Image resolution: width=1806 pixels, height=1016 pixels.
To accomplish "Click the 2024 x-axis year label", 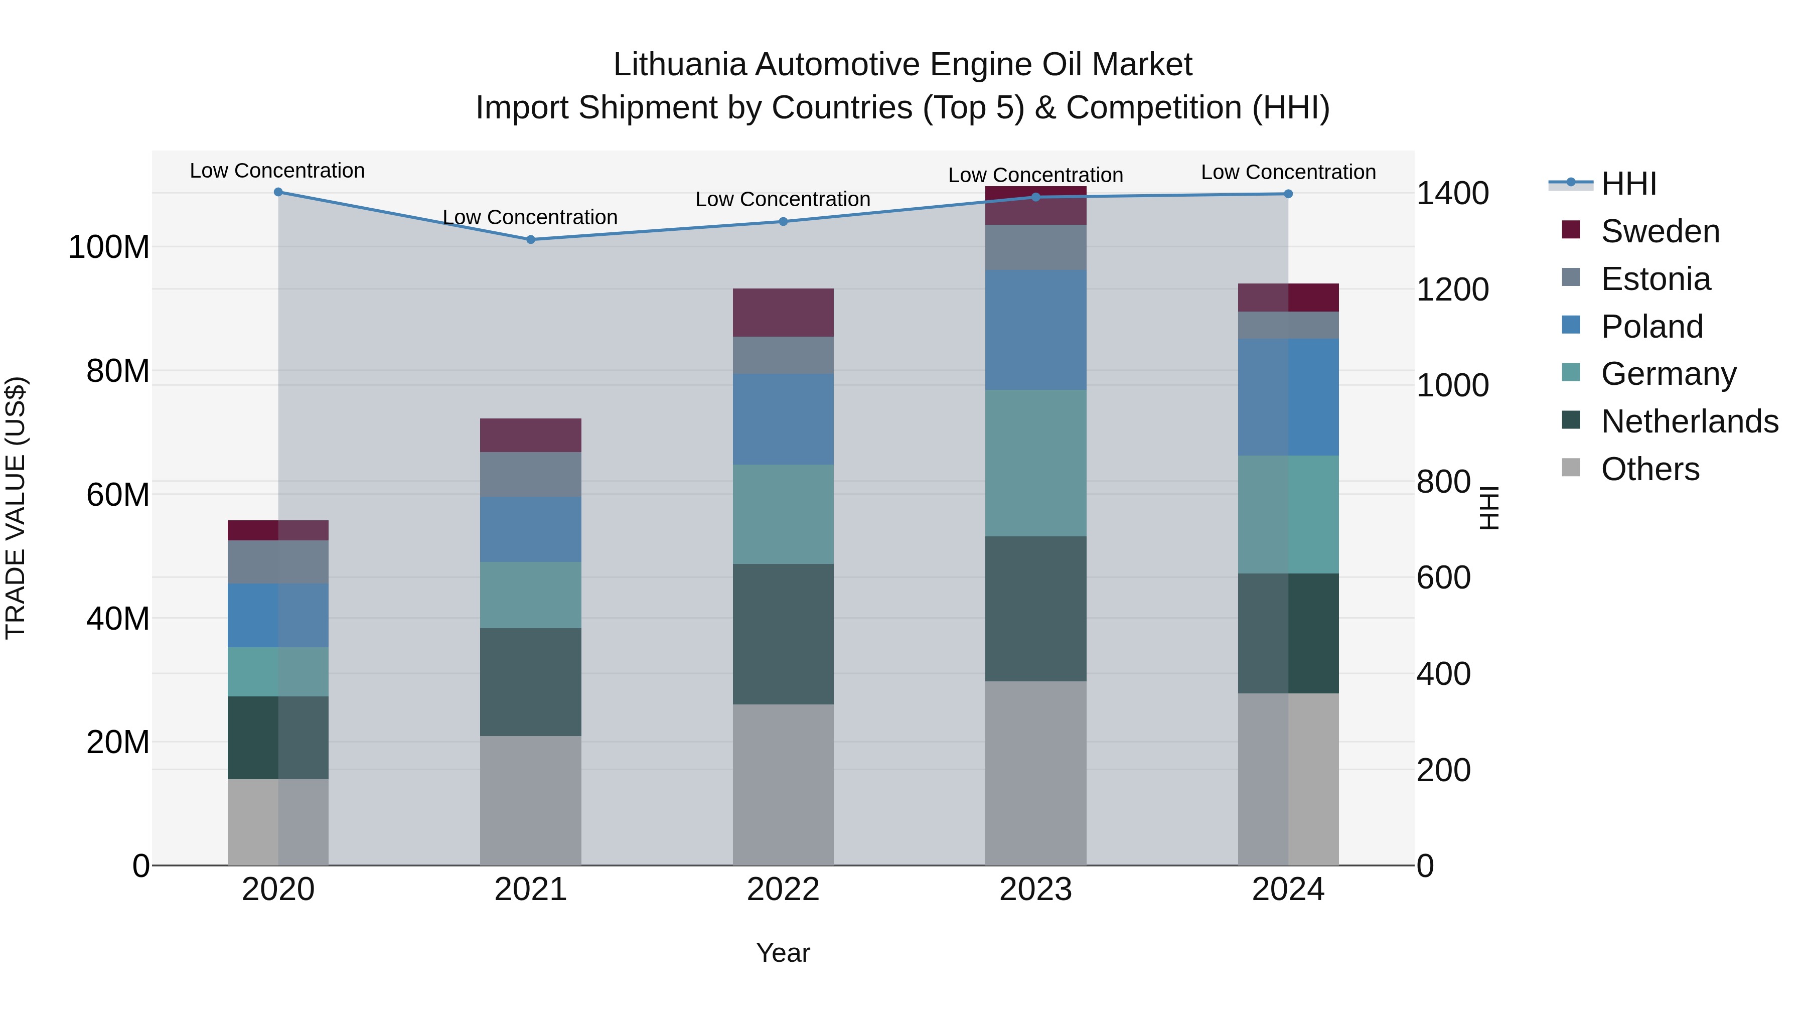I will point(1289,890).
